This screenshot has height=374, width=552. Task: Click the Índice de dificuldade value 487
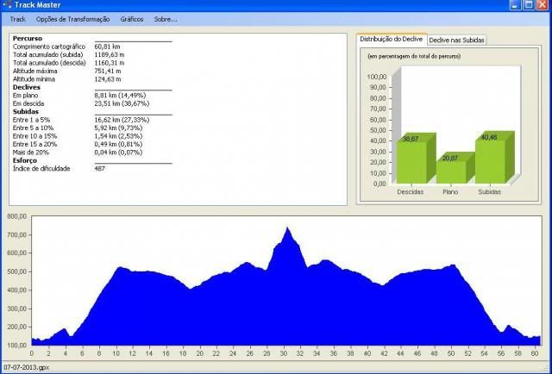pyautogui.click(x=100, y=168)
